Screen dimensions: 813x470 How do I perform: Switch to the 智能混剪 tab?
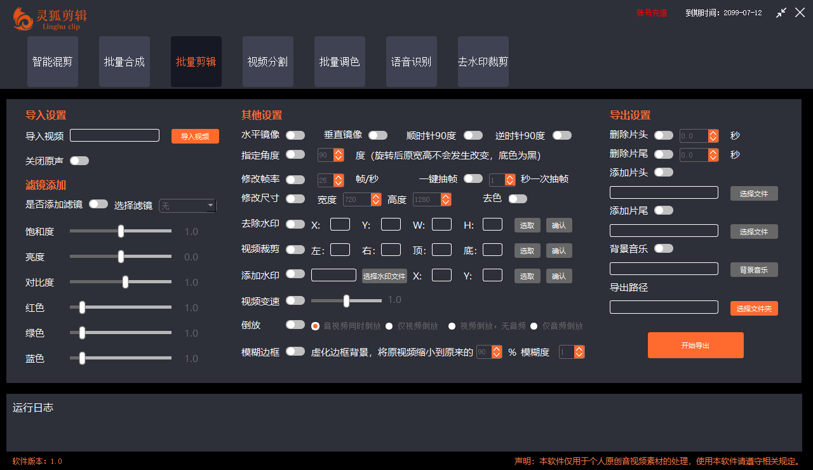52,61
